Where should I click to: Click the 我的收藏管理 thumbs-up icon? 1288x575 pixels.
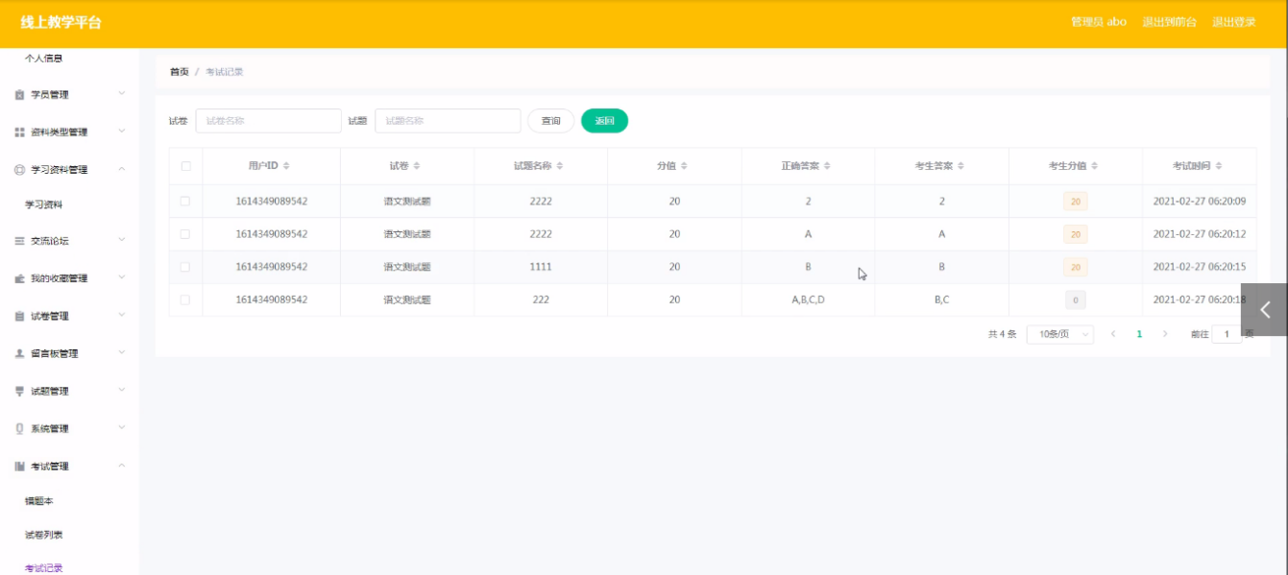19,278
